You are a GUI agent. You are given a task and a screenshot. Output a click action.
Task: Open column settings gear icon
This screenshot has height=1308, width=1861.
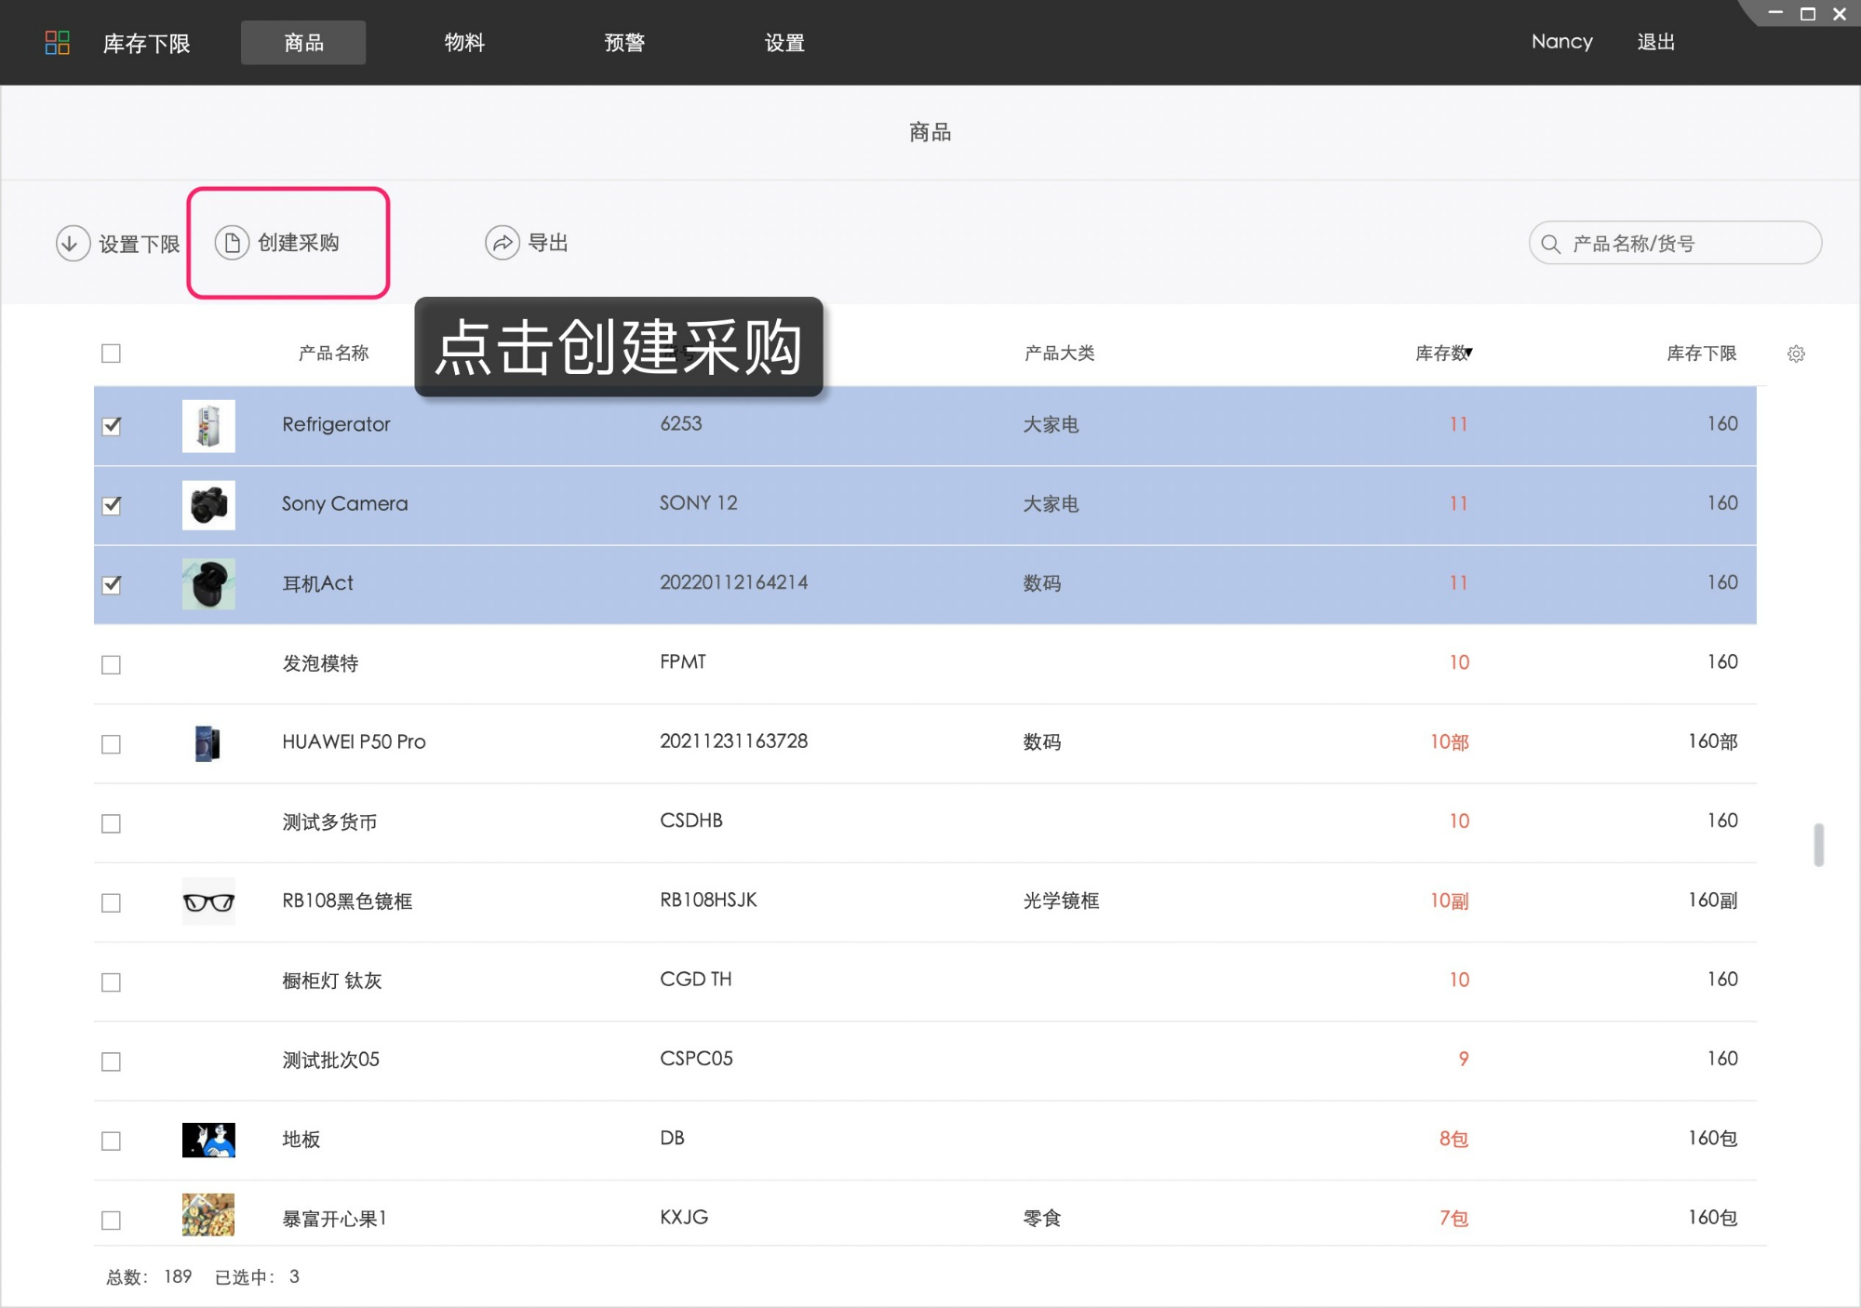tap(1796, 354)
